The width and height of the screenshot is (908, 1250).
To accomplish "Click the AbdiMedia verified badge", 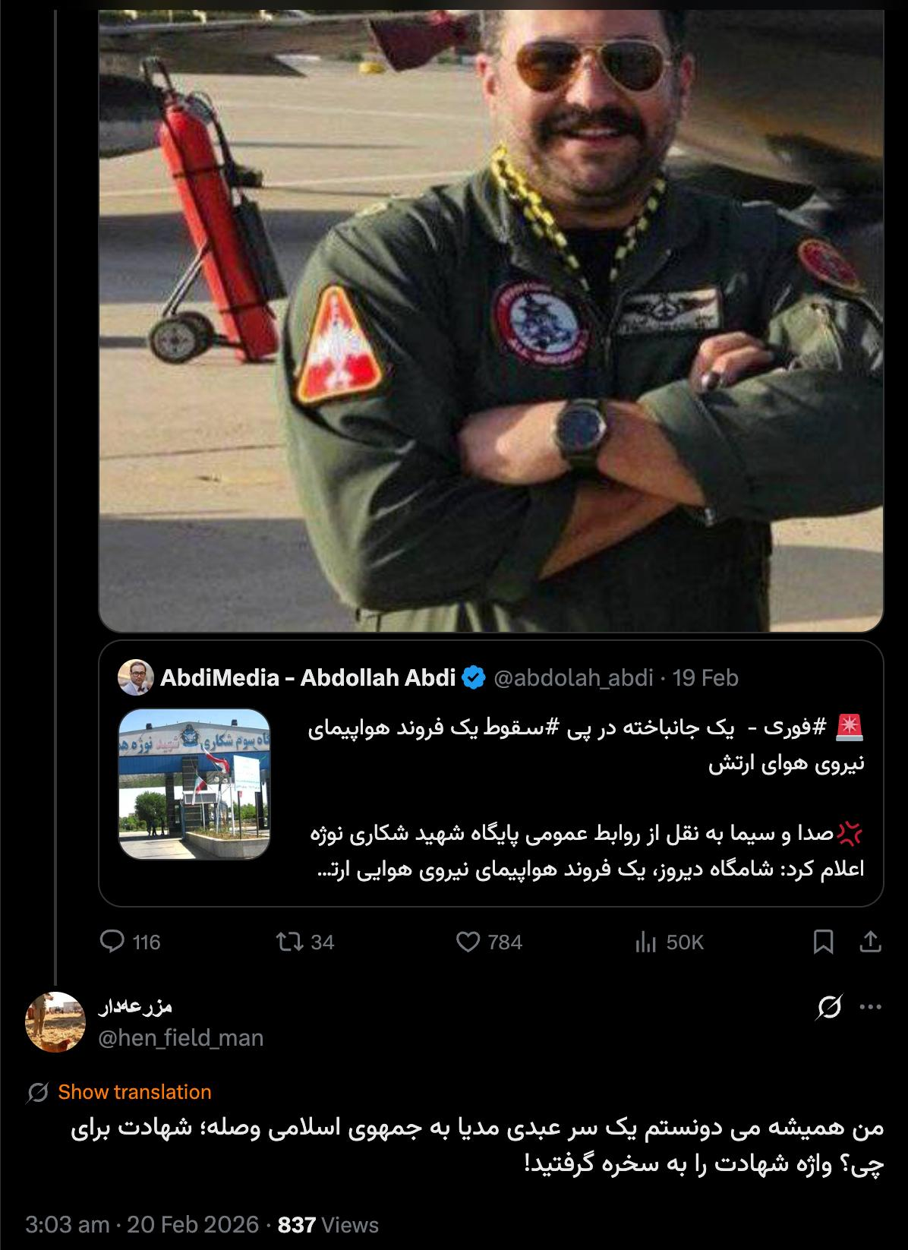I will 474,677.
